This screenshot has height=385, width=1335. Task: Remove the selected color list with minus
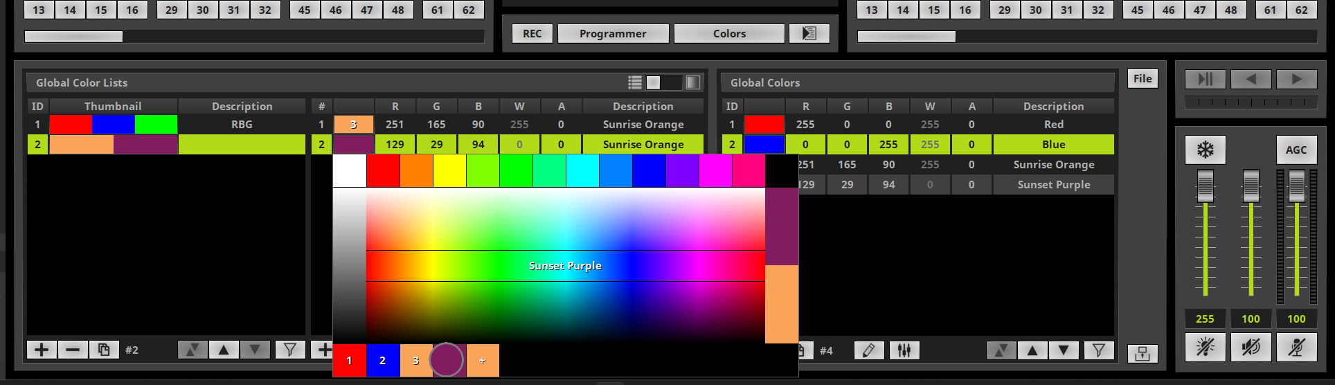73,350
